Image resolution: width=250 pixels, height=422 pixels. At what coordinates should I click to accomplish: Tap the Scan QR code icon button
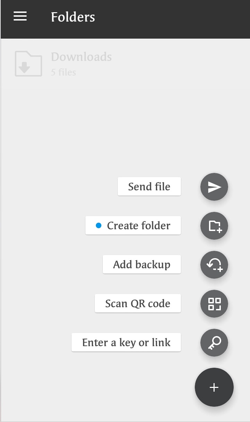pyautogui.click(x=214, y=304)
